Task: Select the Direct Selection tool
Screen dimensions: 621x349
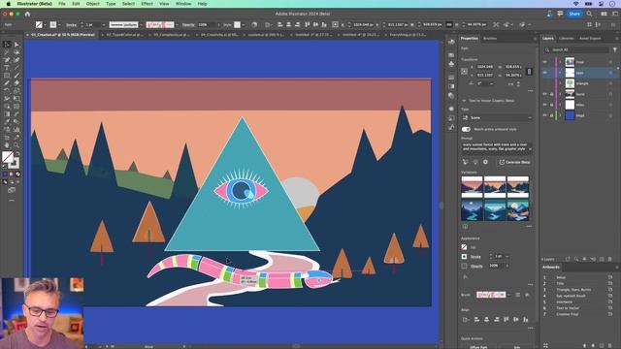Action: click(x=16, y=45)
